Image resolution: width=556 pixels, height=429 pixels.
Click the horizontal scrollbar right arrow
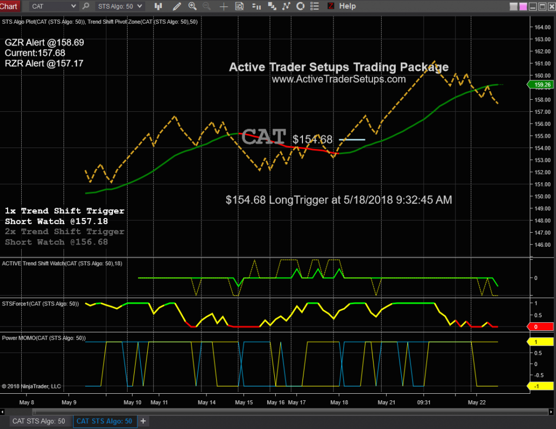(551, 412)
